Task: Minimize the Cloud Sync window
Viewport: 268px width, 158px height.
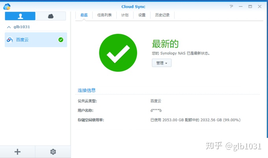Action: [x=241, y=6]
